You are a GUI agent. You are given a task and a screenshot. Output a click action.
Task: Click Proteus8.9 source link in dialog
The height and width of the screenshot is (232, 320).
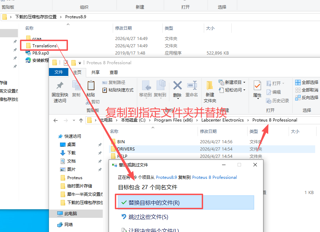166,177
